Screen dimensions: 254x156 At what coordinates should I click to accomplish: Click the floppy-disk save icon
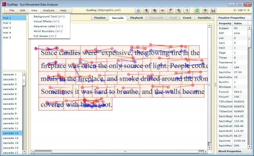pyautogui.click(x=213, y=10)
